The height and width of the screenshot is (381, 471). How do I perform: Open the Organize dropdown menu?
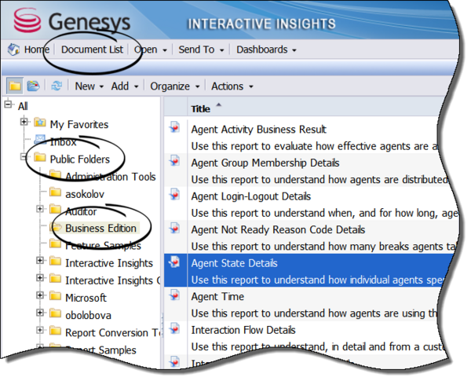[x=175, y=86]
